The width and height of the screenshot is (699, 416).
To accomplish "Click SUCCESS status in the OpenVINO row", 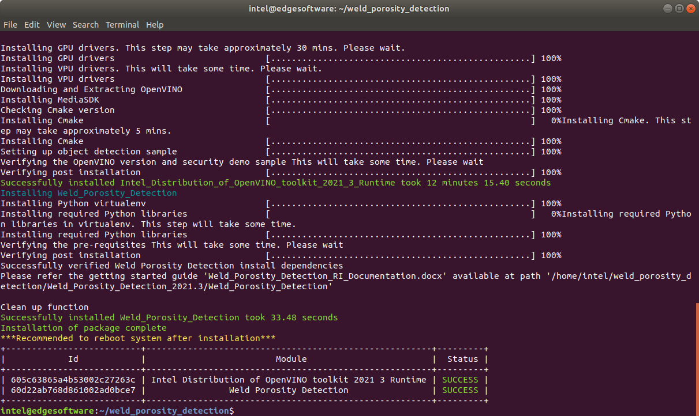I will 460,380.
